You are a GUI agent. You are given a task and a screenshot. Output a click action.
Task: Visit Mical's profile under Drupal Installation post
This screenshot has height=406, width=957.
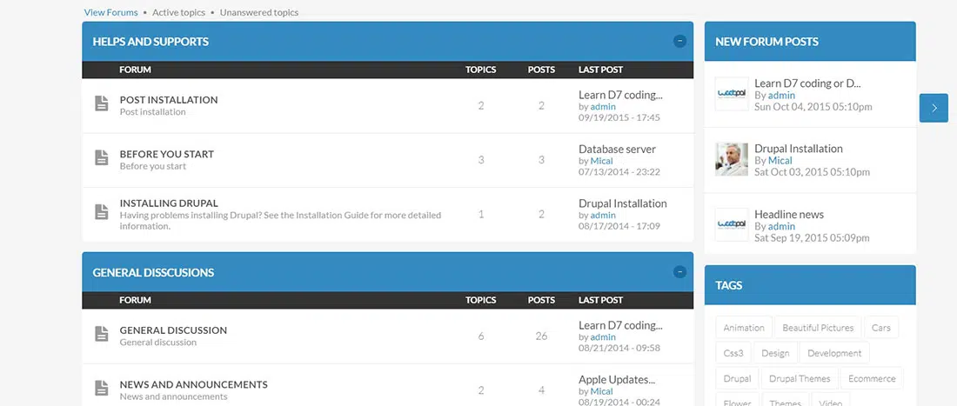pyautogui.click(x=780, y=161)
